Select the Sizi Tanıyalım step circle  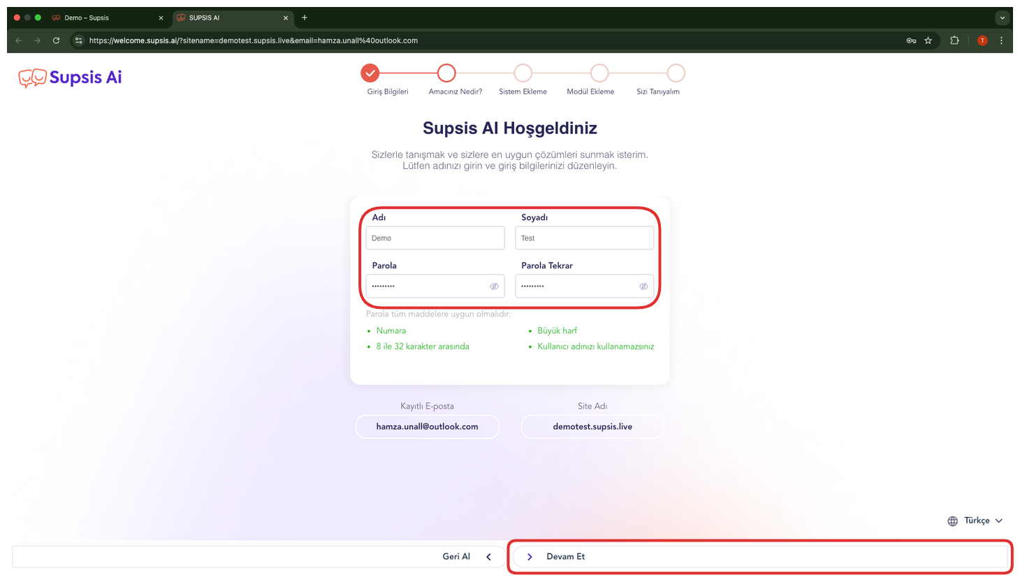676,73
